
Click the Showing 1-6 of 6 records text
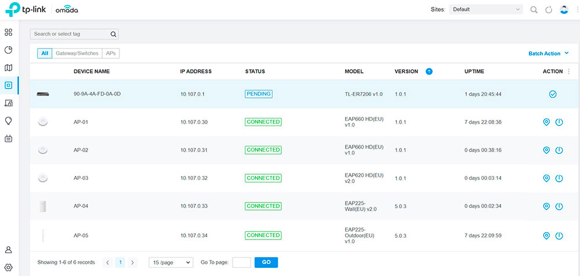tap(66, 262)
